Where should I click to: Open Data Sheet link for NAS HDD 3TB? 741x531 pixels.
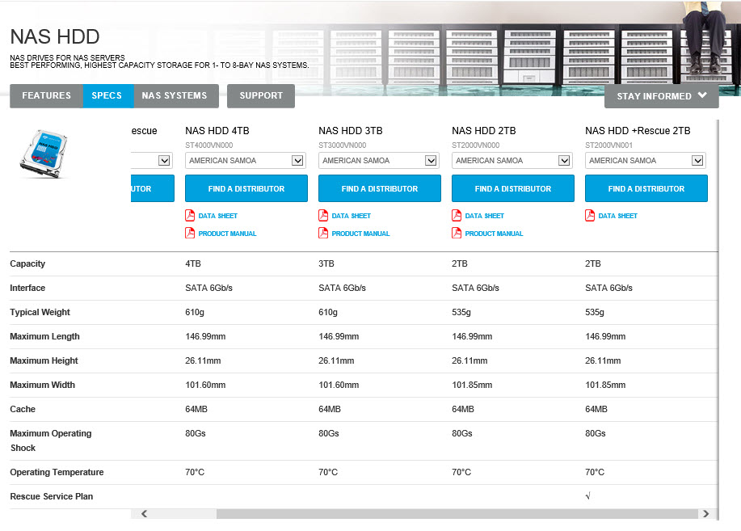point(351,216)
